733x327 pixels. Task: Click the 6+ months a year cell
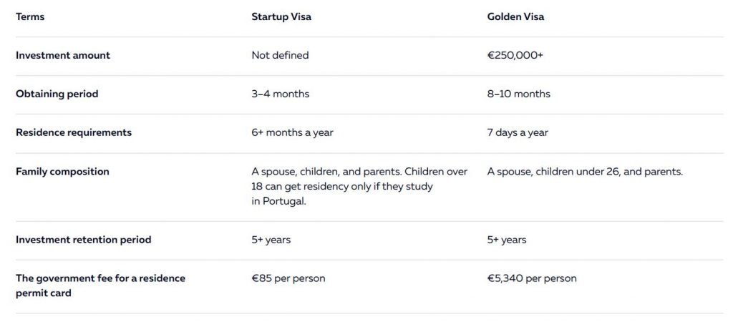(293, 132)
